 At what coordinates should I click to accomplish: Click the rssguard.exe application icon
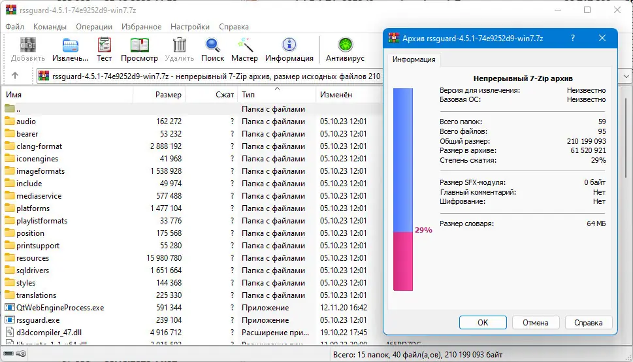[x=10, y=320]
